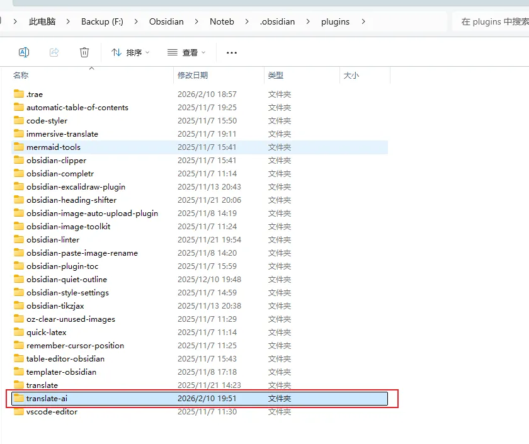The image size is (529, 444).
Task: Click the Obsidian breadcrumb segment
Action: pyautogui.click(x=166, y=21)
